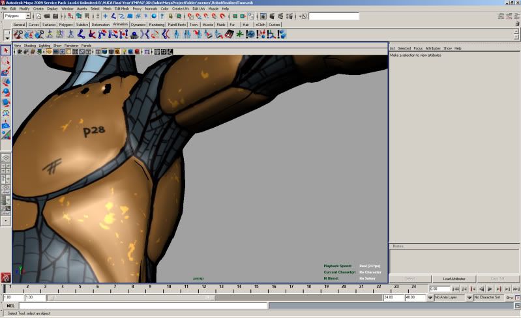Expand the No Anim Layer dropdown
Viewport: 521px width, 318px height.
(x=450, y=297)
